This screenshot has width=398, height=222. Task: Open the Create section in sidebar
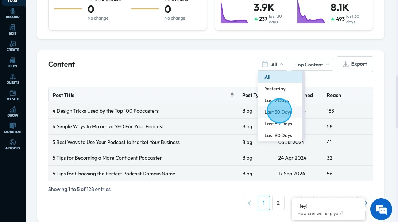12,46
